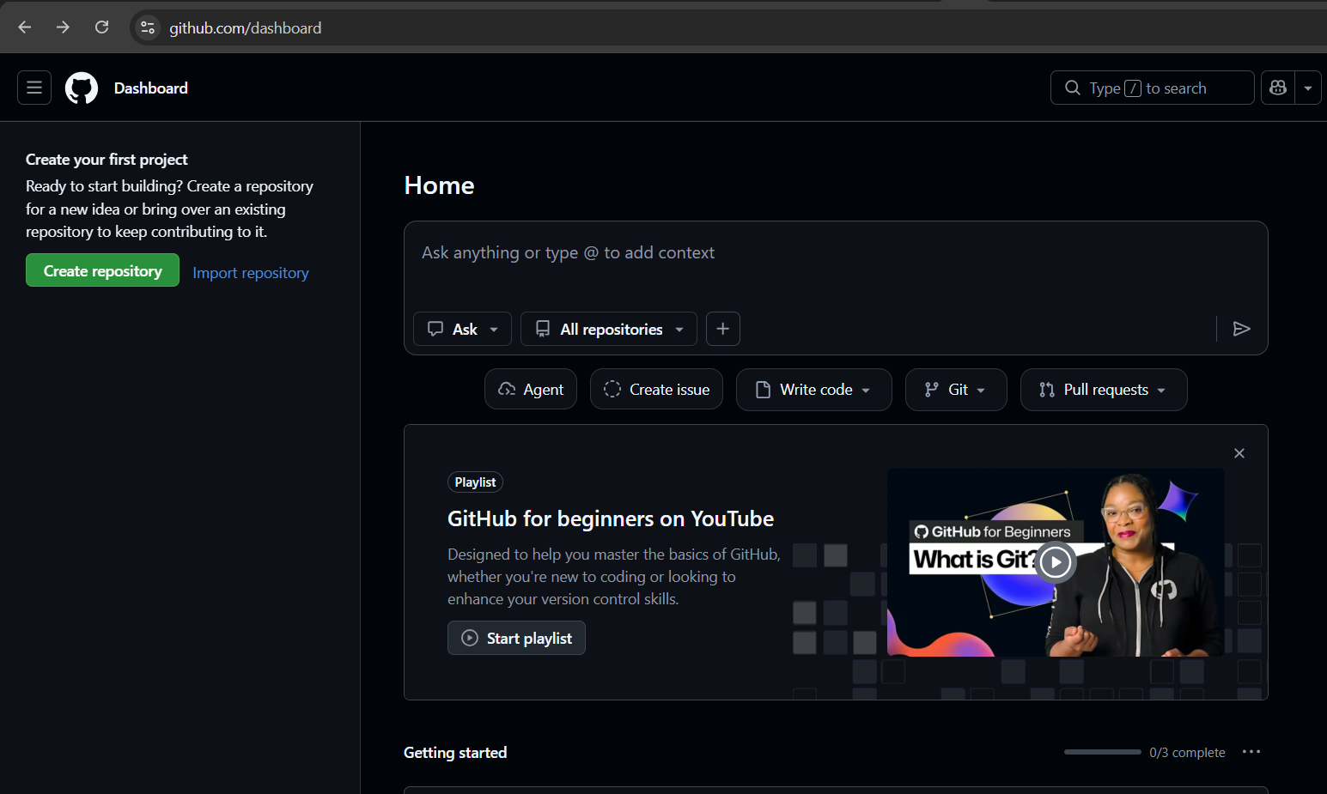Expand the Git dropdown
The width and height of the screenshot is (1327, 794).
tap(956, 390)
